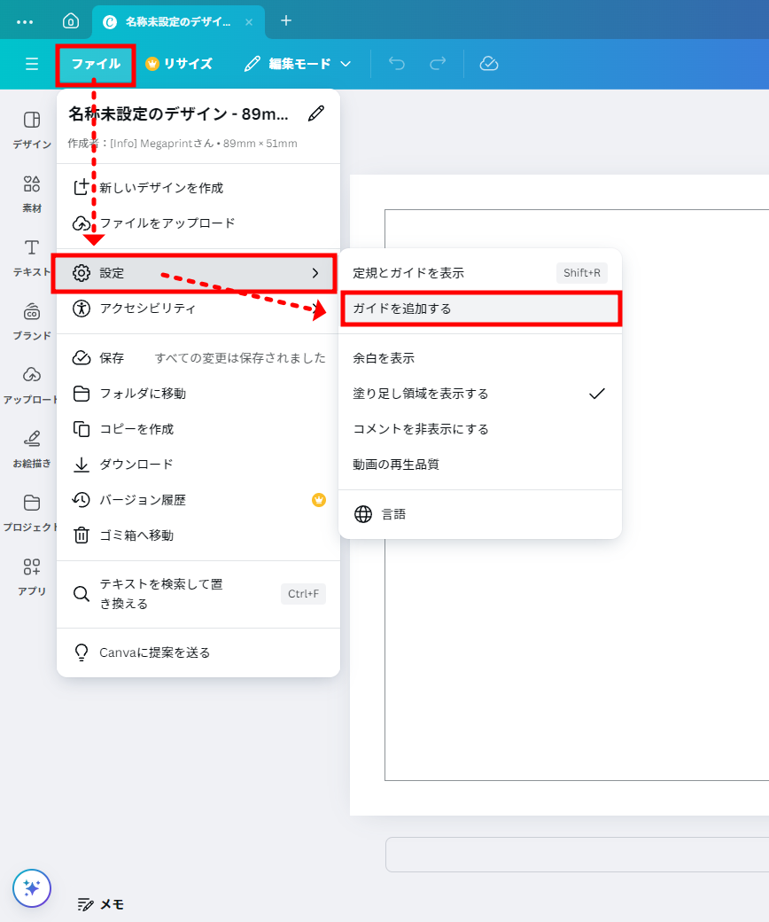The image size is (769, 922).
Task: Open the プロジェクト sidebar panel
Action: coord(32,513)
